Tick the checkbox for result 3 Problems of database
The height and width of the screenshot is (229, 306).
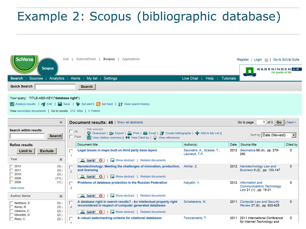[71, 184]
